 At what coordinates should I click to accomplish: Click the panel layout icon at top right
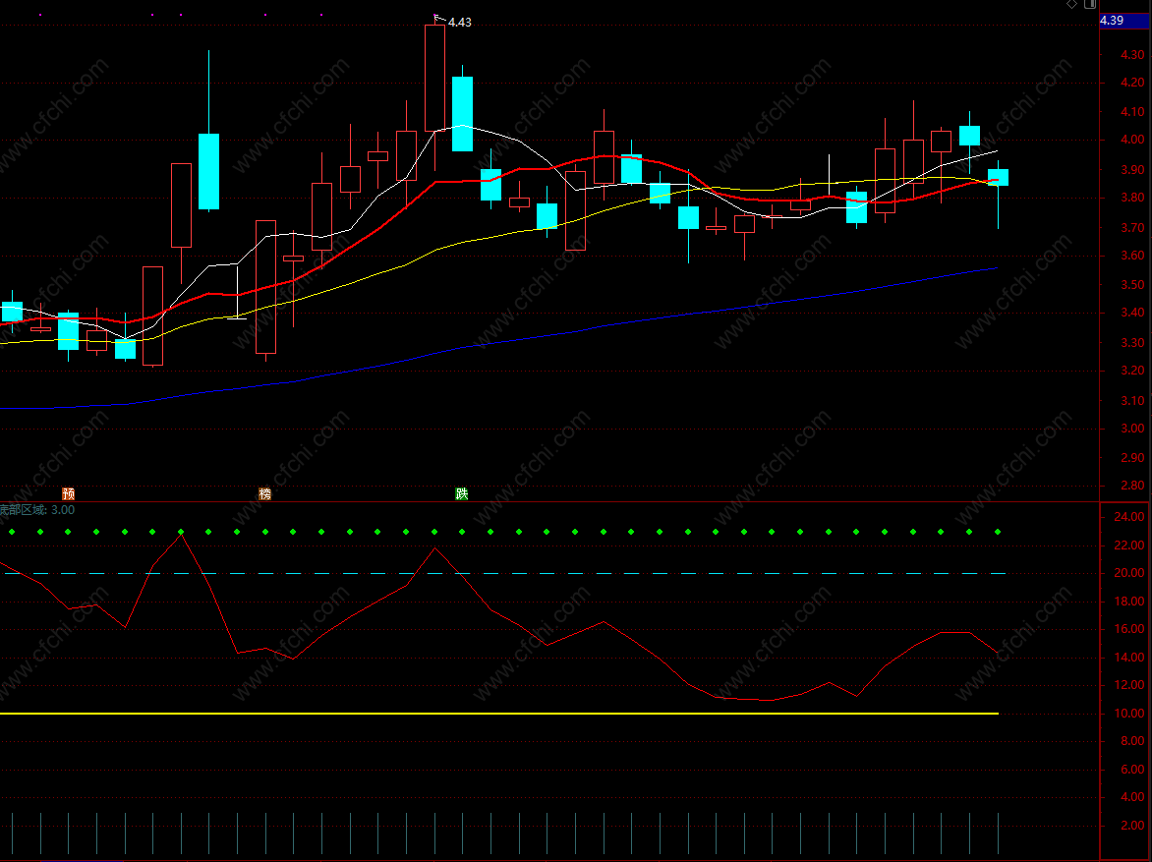(x=1090, y=4)
